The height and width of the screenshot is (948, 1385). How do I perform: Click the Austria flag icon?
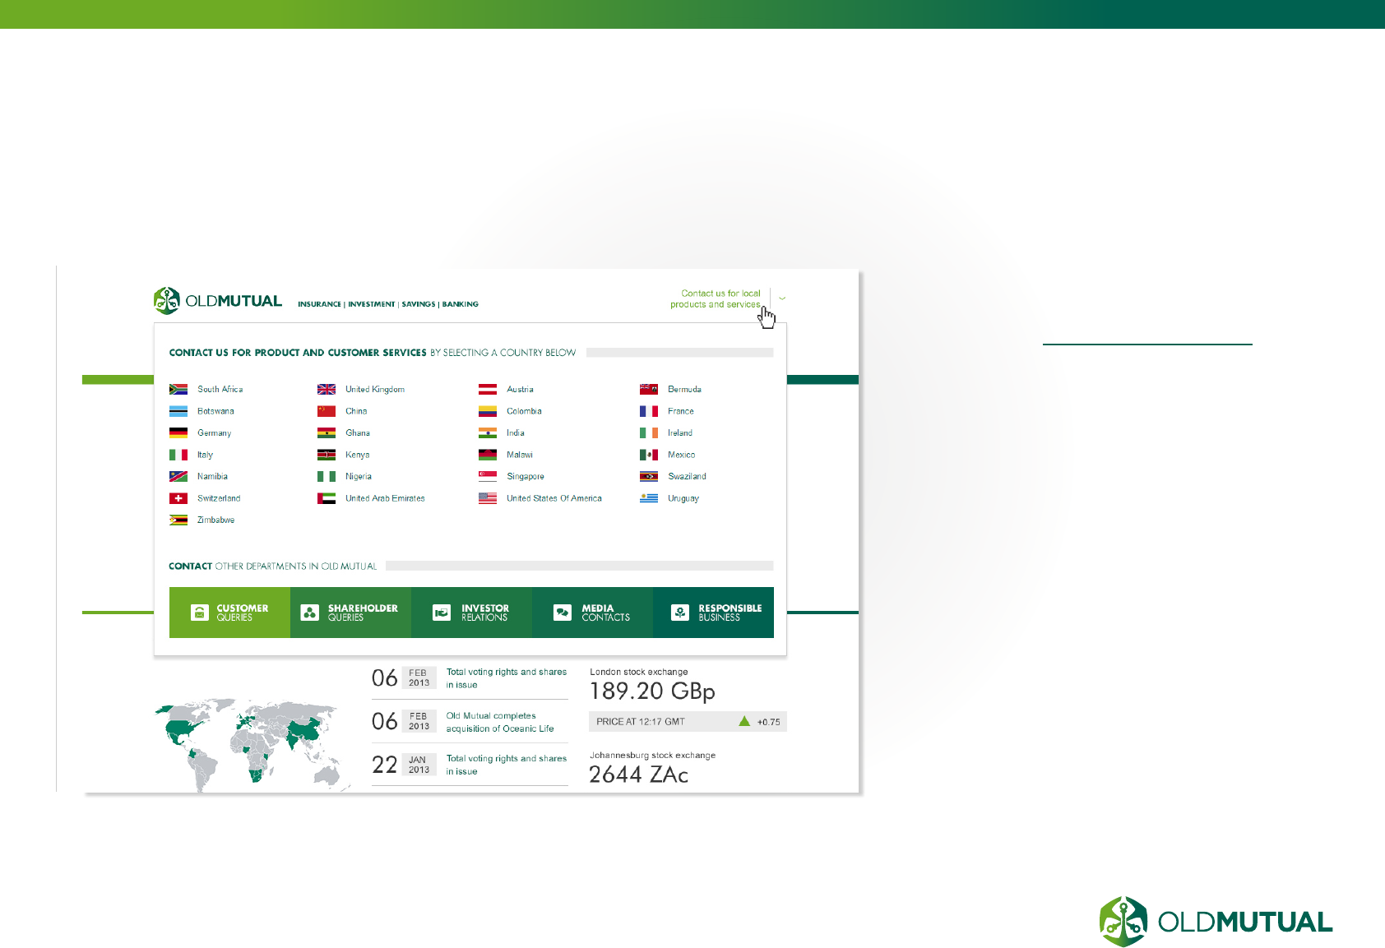(488, 389)
